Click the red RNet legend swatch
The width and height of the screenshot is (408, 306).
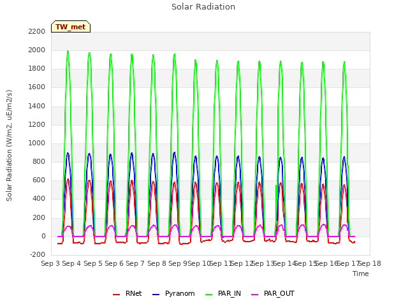[116, 295]
